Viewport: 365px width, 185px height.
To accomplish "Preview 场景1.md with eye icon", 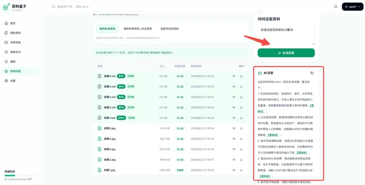I will pyautogui.click(x=234, y=118).
